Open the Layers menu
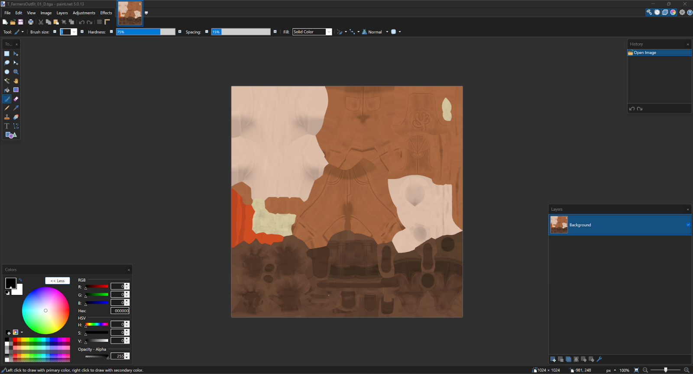 click(x=62, y=13)
